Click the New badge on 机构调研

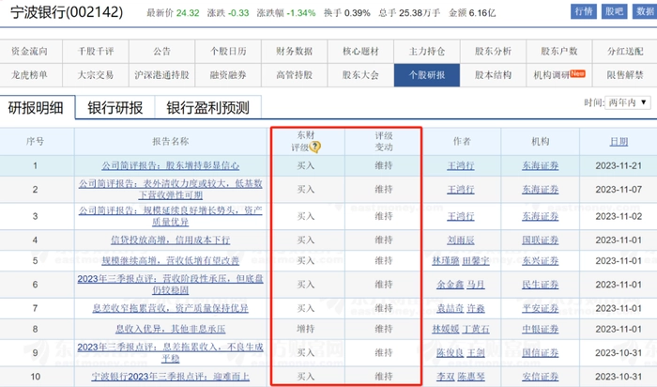[577, 73]
